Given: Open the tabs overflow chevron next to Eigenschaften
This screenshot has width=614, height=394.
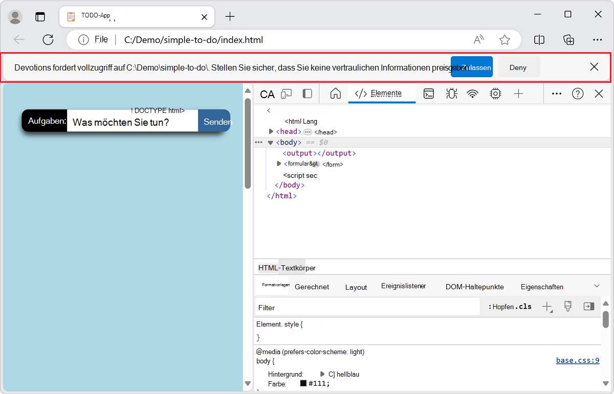Looking at the screenshot, I should click(597, 286).
